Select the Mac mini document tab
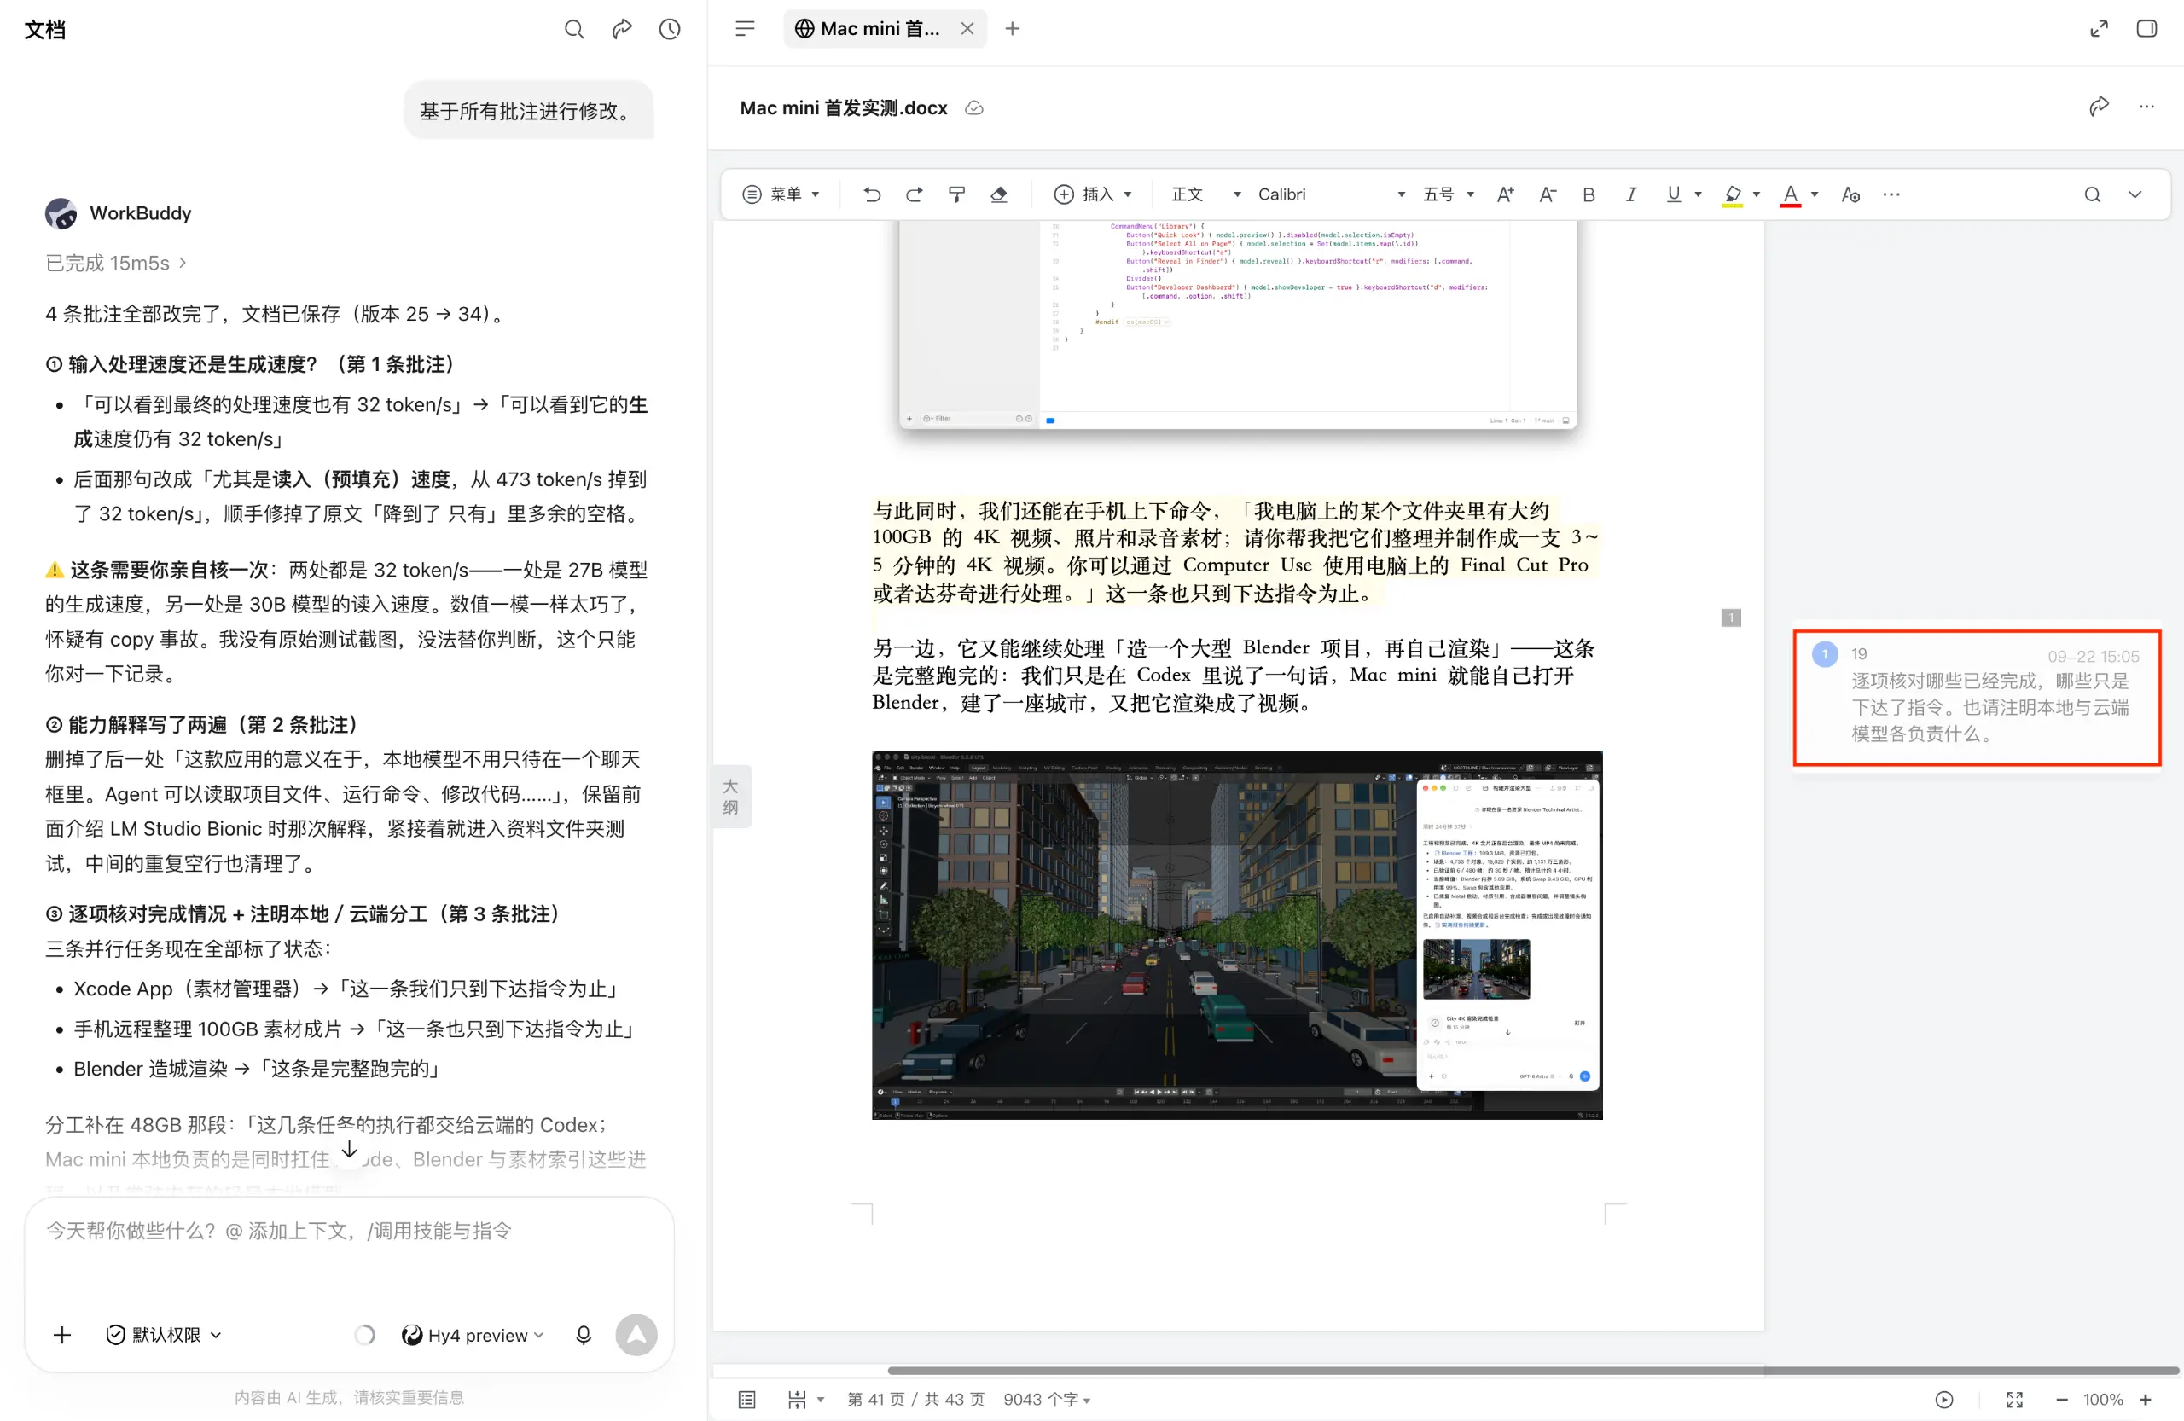Image resolution: width=2184 pixels, height=1421 pixels. (885, 28)
